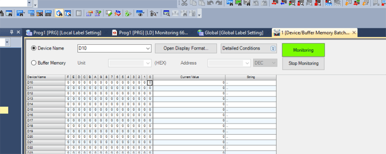Click the Copy icon in top toolbar
This screenshot has width=386, height=154.
(x=193, y=3)
